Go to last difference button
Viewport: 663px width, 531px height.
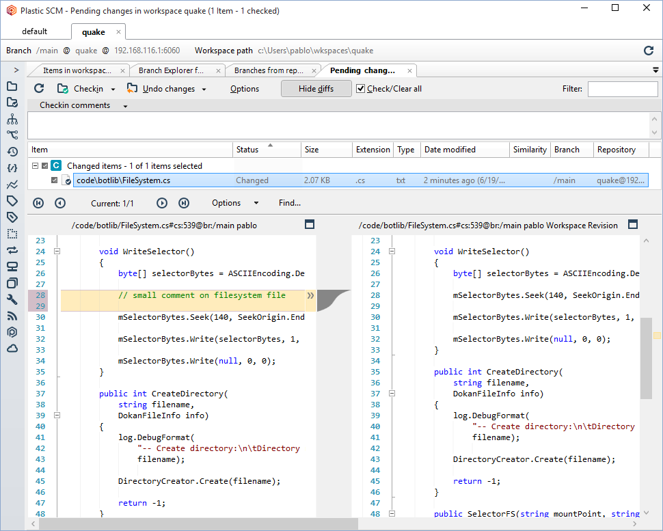click(184, 204)
